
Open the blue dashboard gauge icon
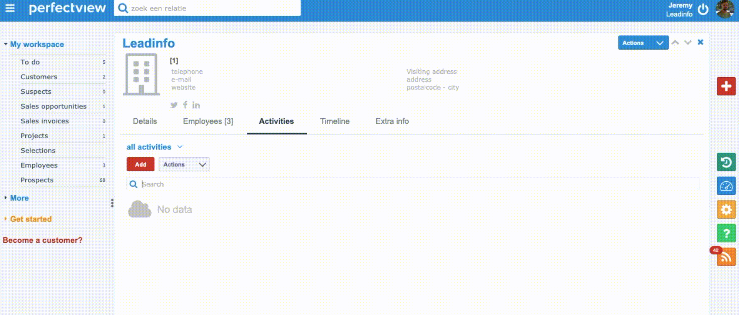click(726, 186)
